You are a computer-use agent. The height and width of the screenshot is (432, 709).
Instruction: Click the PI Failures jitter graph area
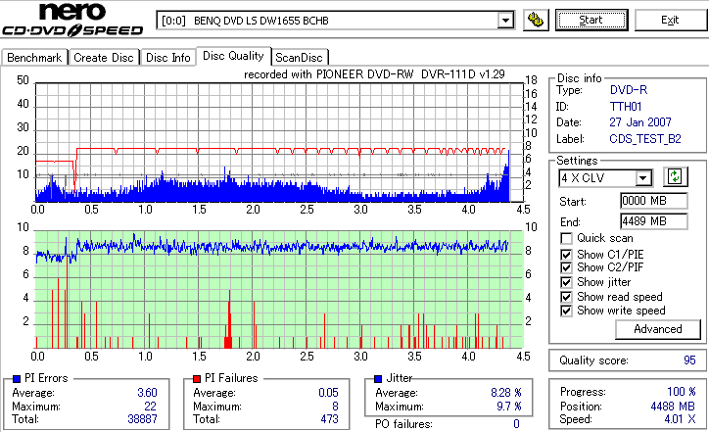point(279,289)
